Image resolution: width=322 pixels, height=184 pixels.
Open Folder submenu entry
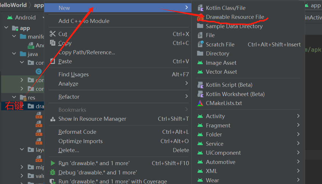[248, 134]
